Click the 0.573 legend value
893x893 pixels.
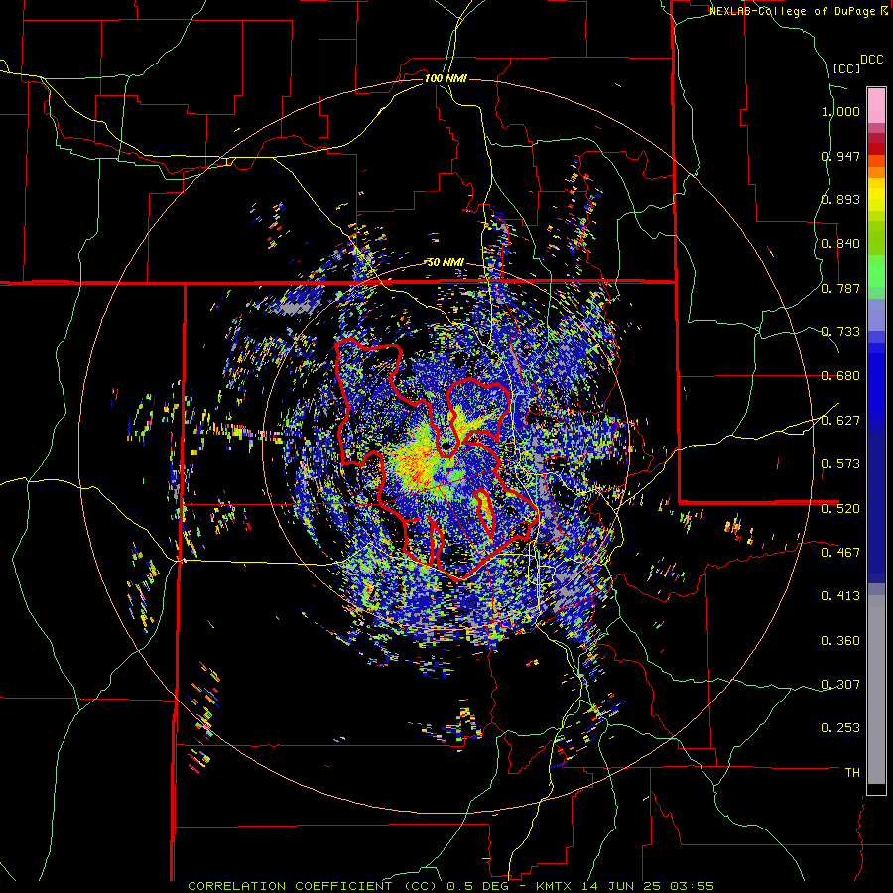840,464
